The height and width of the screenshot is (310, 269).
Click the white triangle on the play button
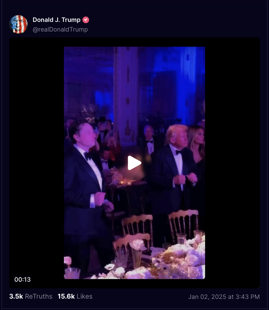(134, 163)
